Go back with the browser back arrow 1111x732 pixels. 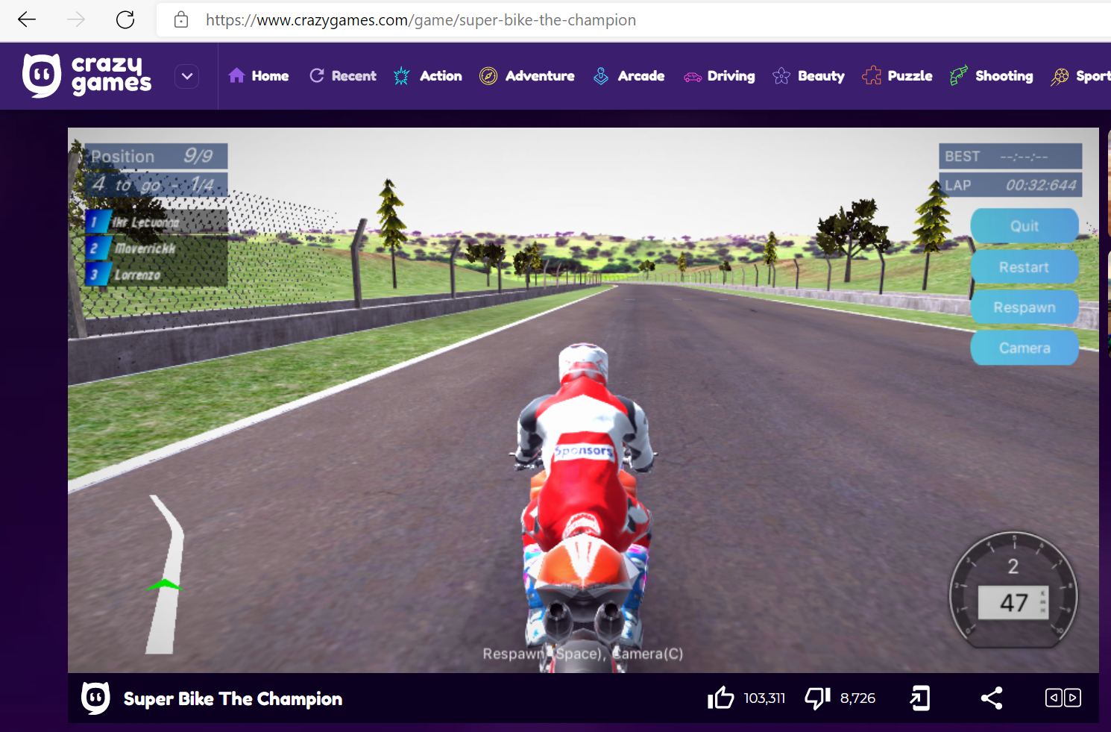(x=27, y=19)
